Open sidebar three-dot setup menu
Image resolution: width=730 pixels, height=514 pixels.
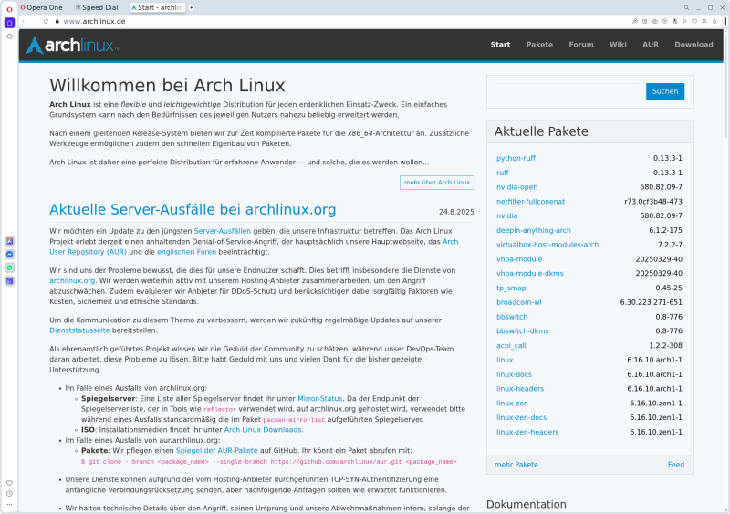coord(9,506)
